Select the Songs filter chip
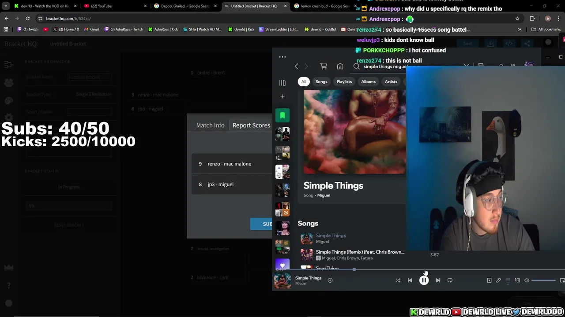Screen dimensions: 565x317 (x=321, y=81)
